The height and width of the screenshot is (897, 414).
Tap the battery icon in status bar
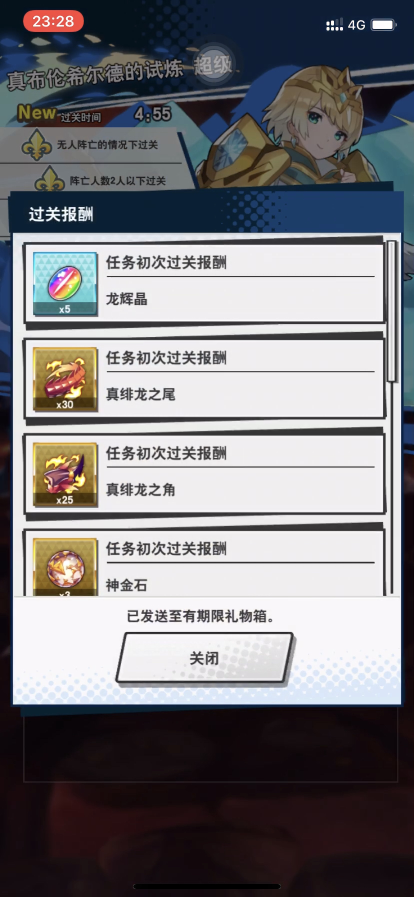coord(384,25)
